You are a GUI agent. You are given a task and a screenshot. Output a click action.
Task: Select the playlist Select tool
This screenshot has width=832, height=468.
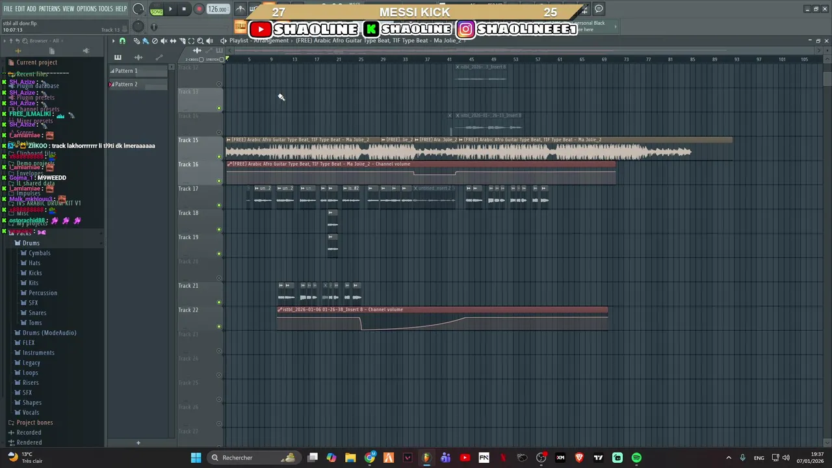click(191, 41)
